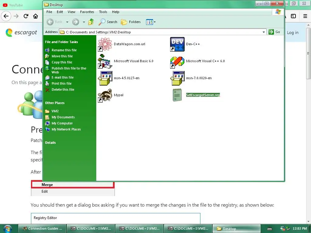Click browser forward arrow button
This screenshot has height=233, width=311.
tap(16, 16)
